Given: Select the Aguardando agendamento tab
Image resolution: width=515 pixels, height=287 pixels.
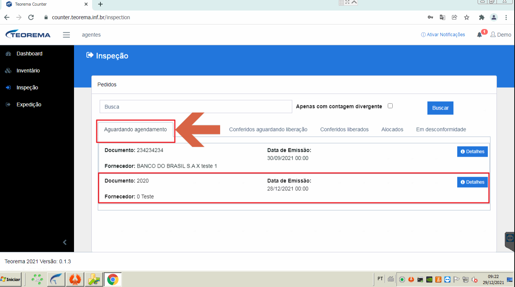Looking at the screenshot, I should tap(136, 130).
